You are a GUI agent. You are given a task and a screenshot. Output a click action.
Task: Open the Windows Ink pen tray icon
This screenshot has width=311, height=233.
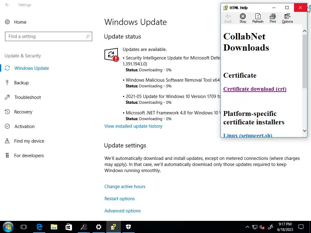271,227
